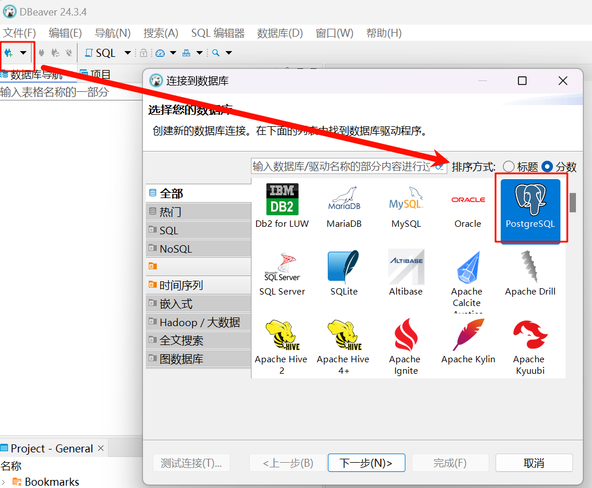
Task: Click the driver manager toolbar icon
Action: [187, 53]
